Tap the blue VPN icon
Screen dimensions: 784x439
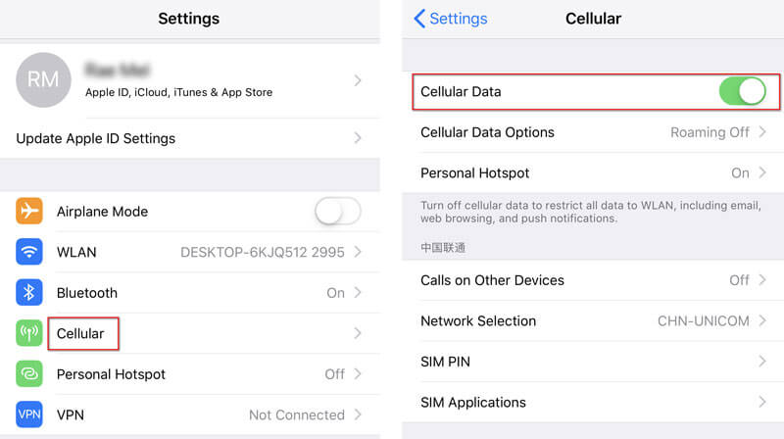(29, 415)
